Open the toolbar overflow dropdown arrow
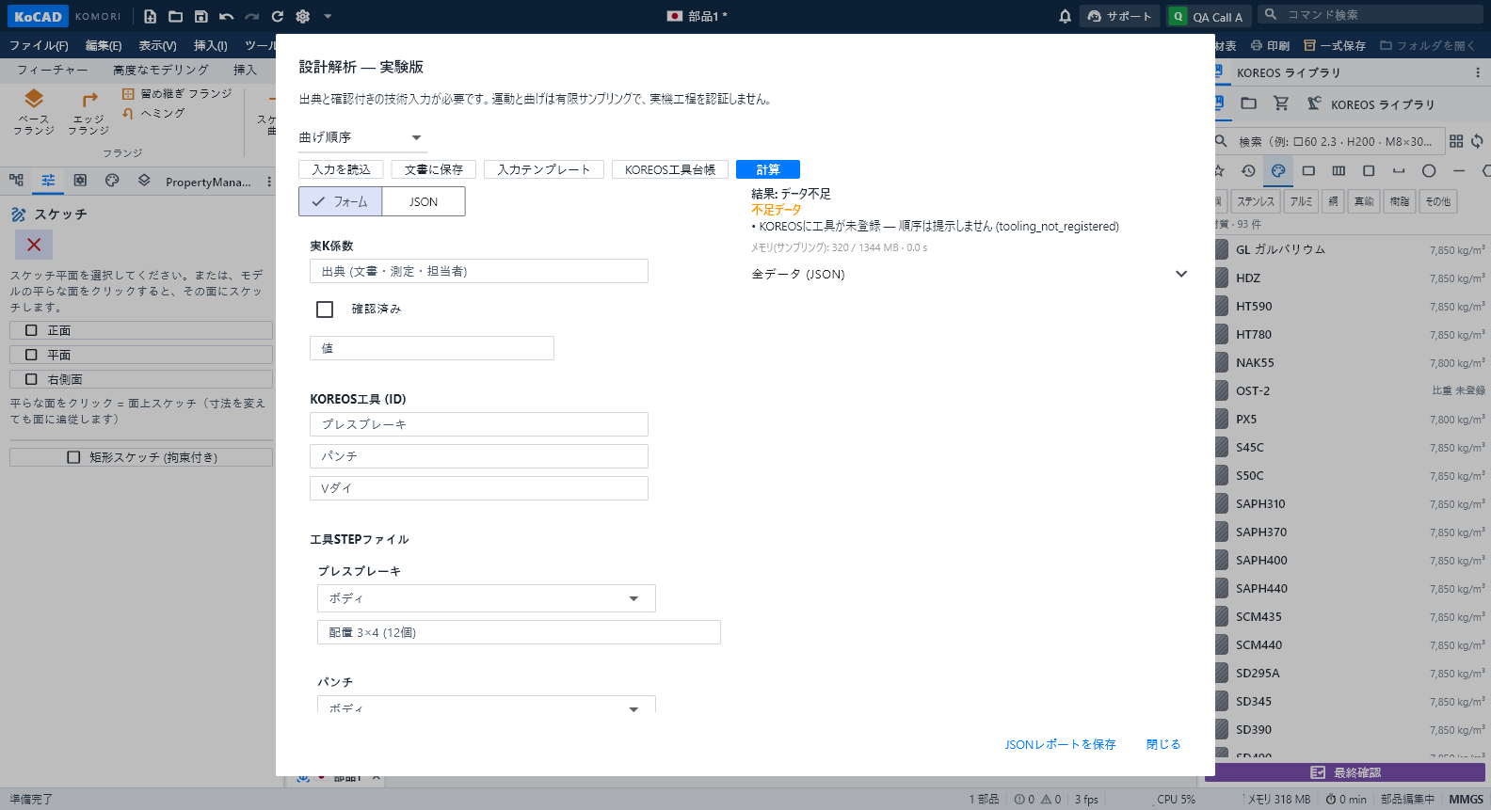The image size is (1491, 810). (328, 16)
